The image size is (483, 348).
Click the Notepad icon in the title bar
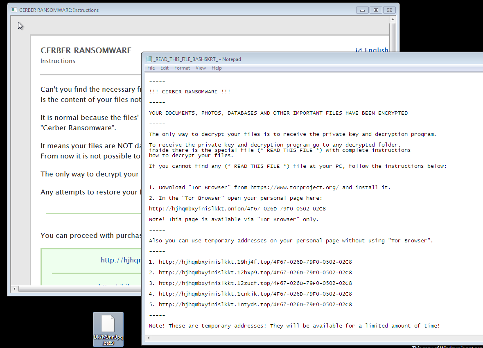click(x=149, y=59)
